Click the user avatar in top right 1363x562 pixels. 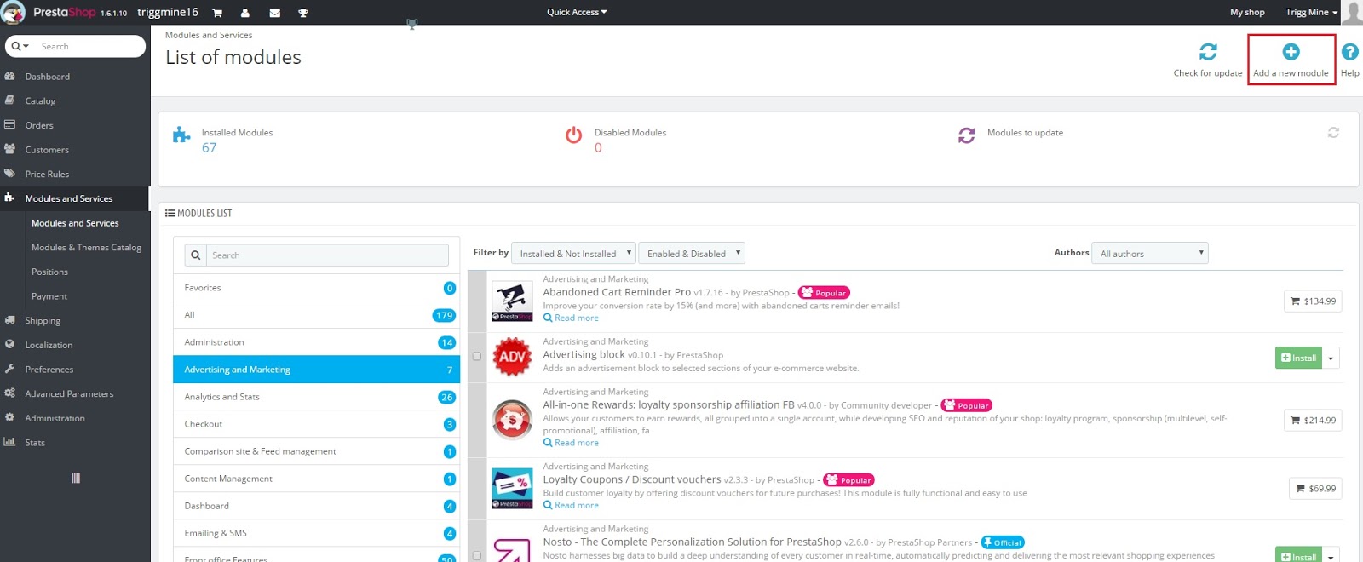[1351, 12]
